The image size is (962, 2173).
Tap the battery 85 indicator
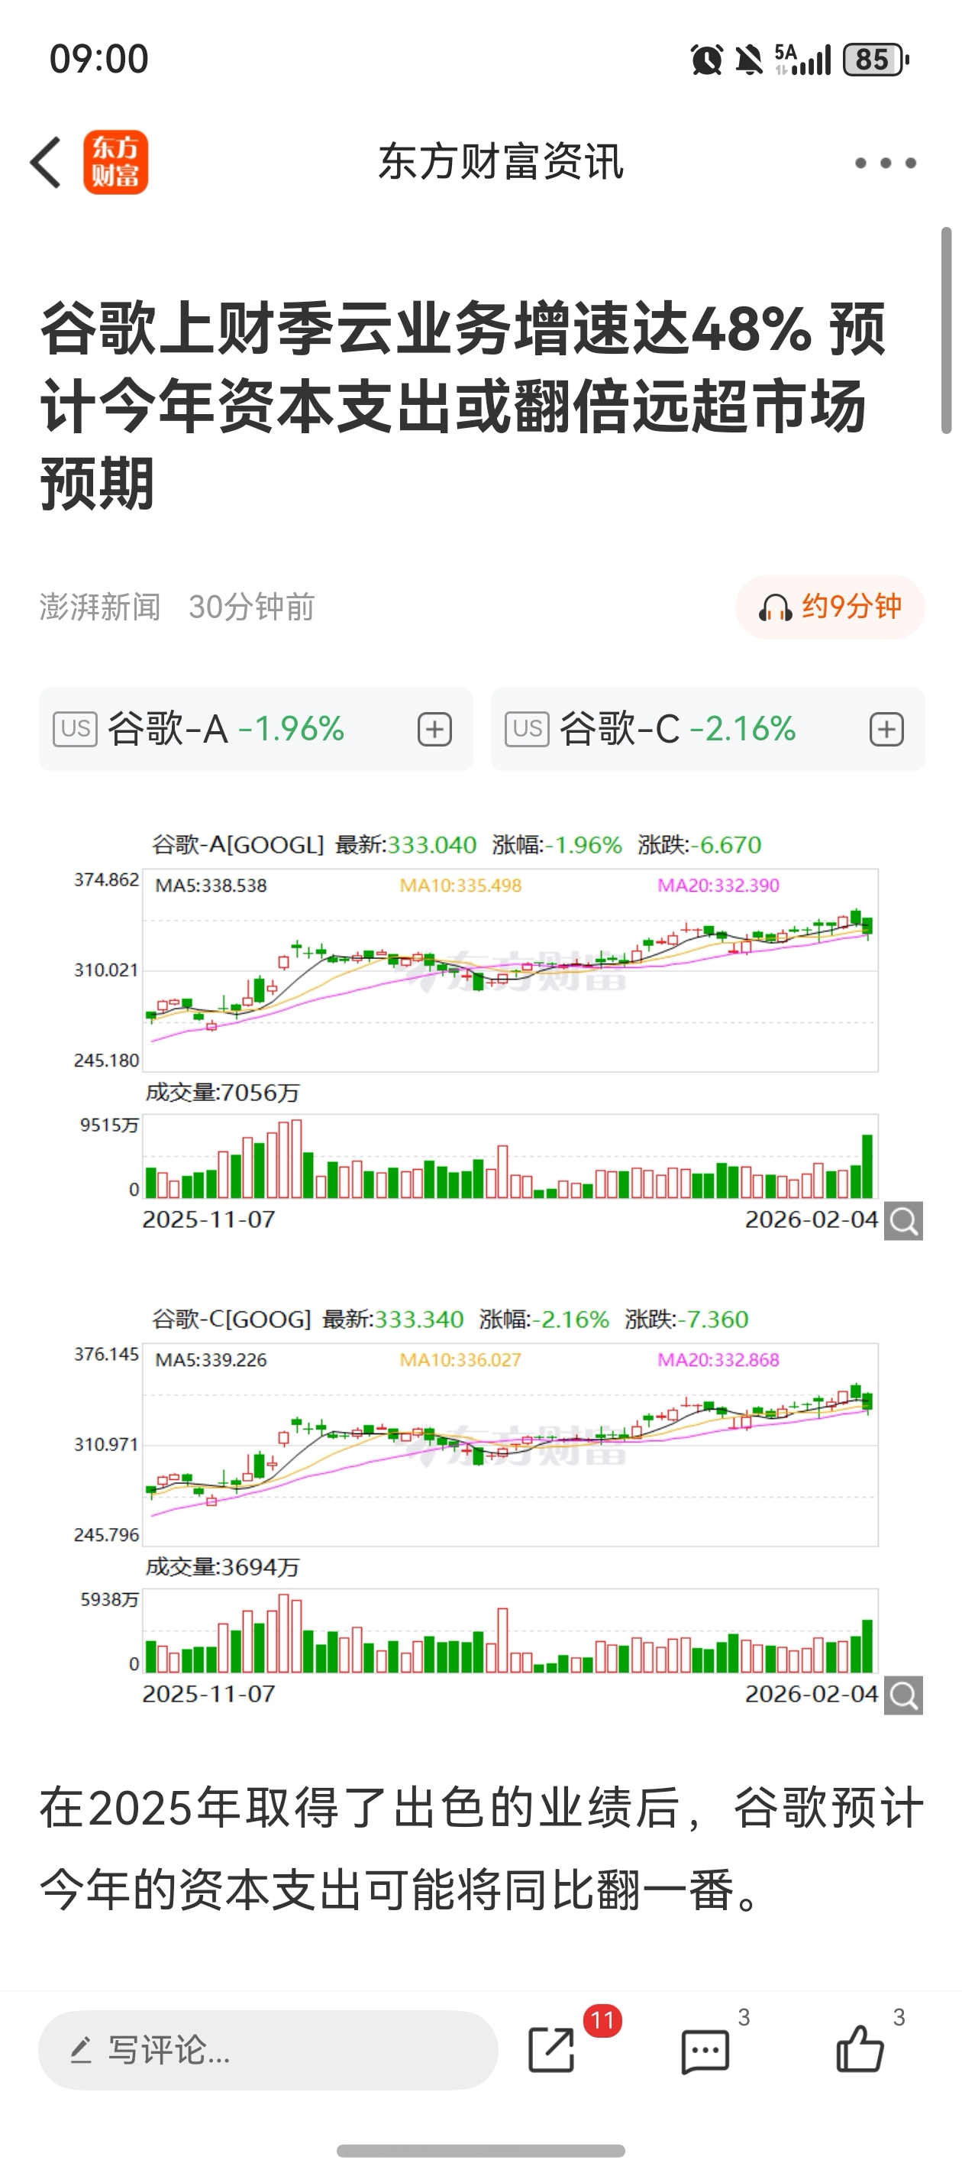tap(876, 60)
